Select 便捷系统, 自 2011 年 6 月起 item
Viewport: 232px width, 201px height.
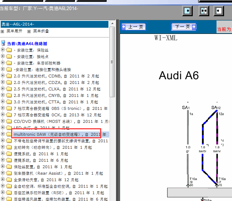(x=41, y=160)
